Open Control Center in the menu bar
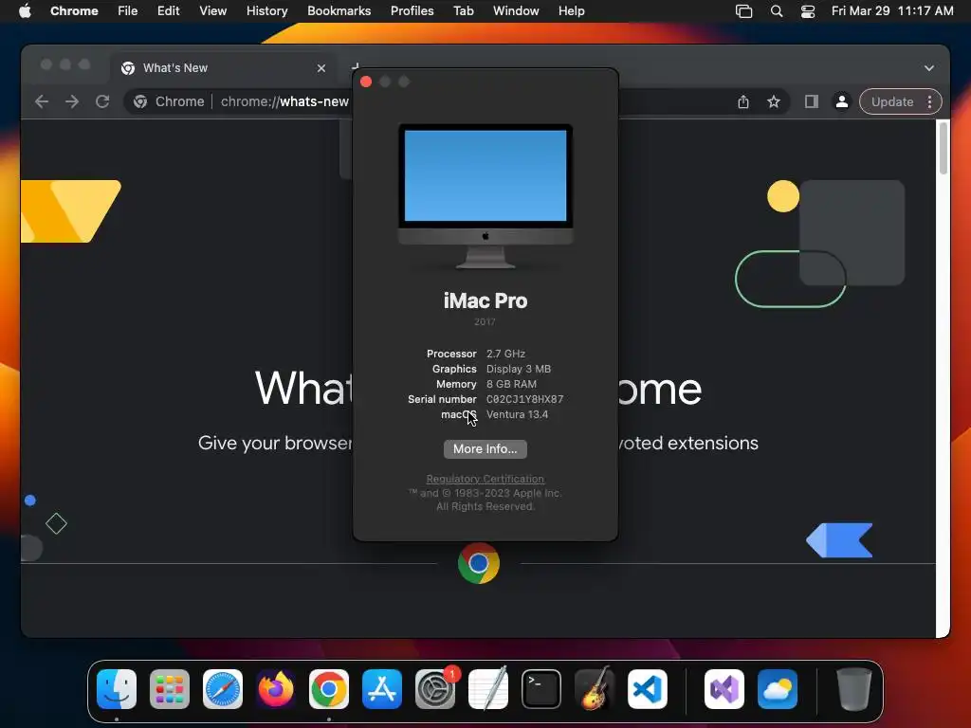971x728 pixels. [808, 11]
